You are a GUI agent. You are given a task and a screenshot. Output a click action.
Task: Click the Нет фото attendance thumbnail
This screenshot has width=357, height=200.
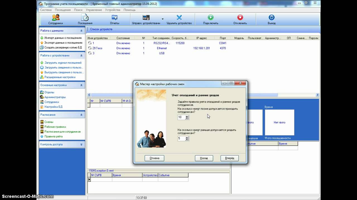click(279, 122)
